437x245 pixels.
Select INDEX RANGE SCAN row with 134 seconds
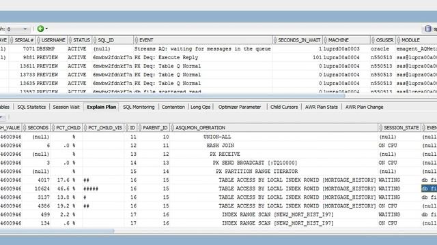pyautogui.click(x=274, y=223)
